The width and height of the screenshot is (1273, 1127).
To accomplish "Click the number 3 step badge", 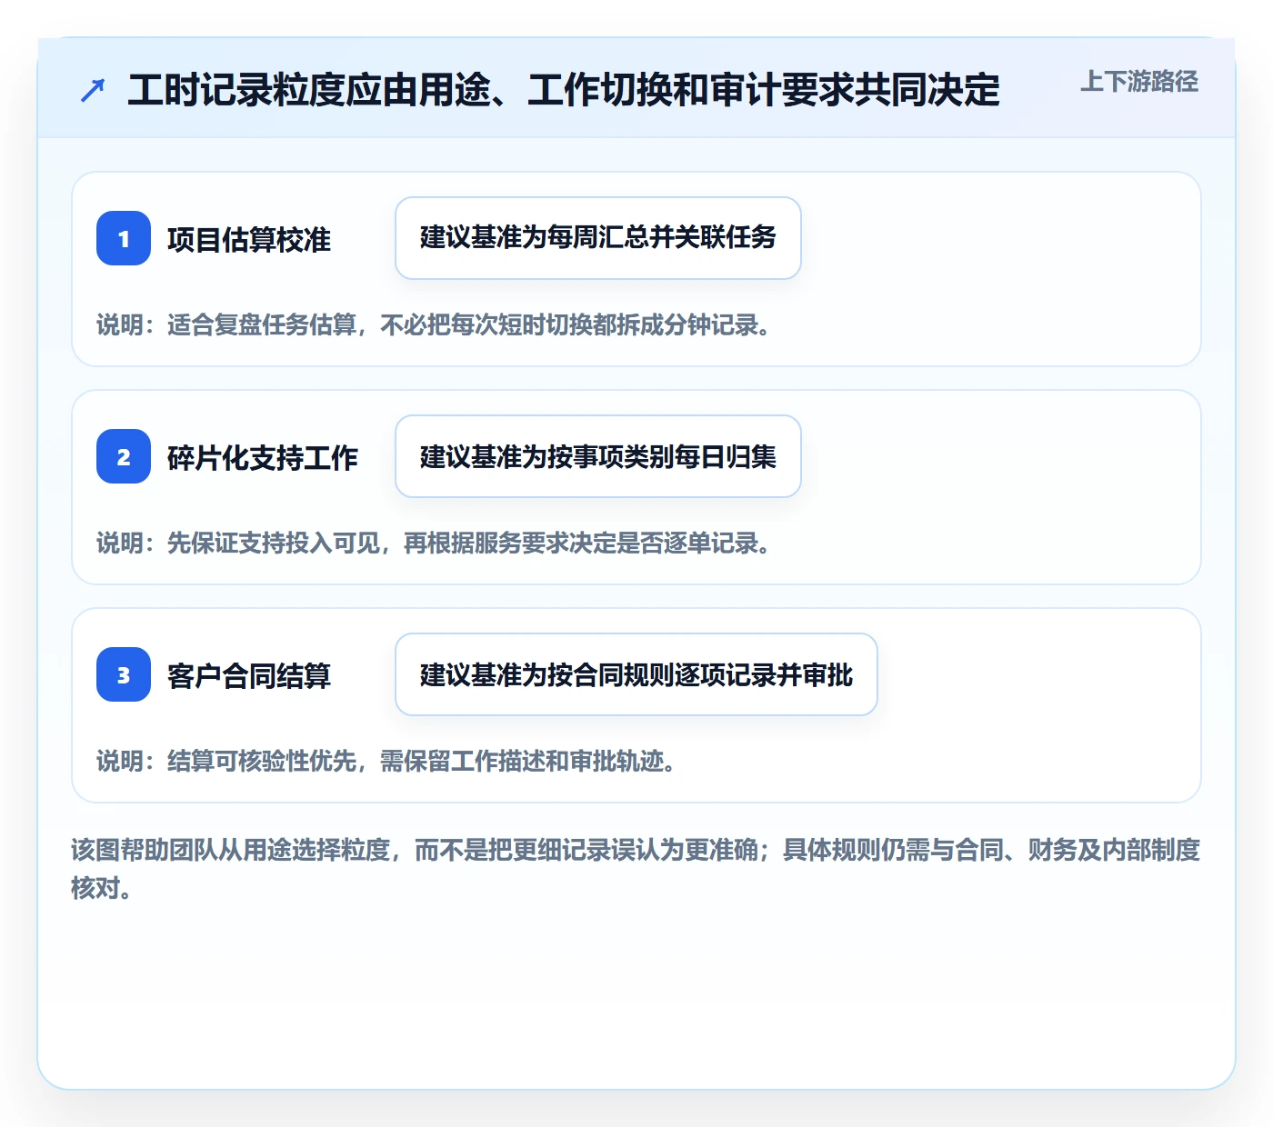I will tap(124, 674).
